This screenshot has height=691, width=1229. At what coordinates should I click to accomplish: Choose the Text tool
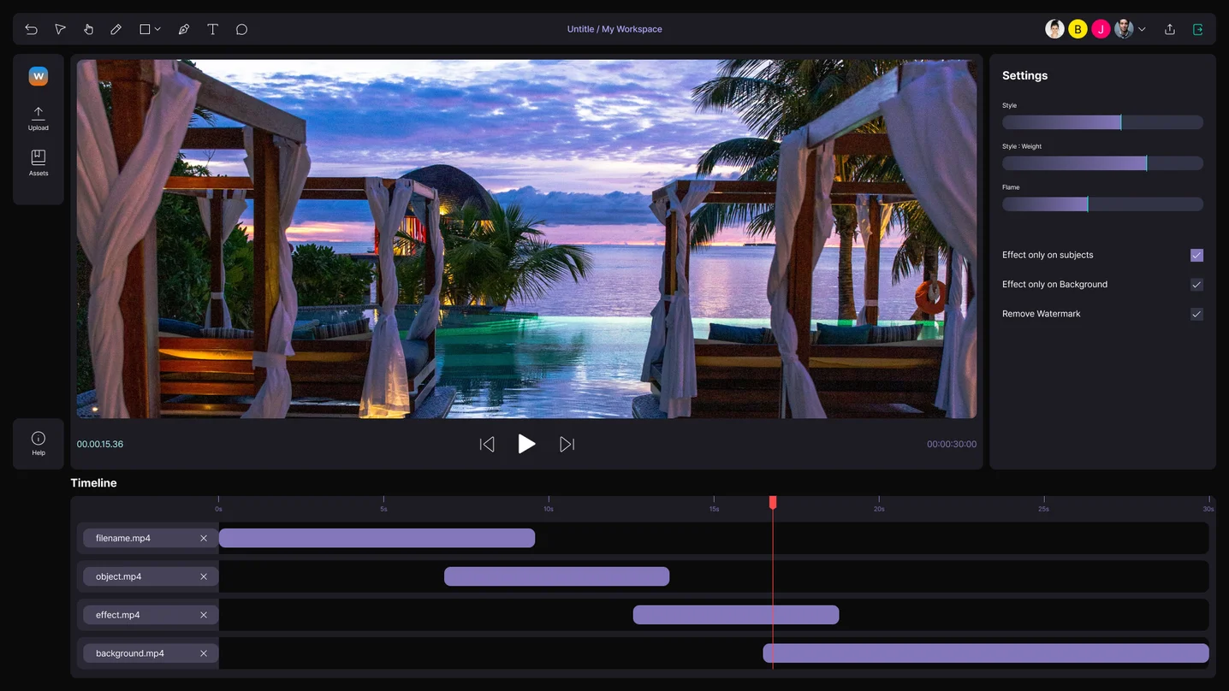[212, 28]
